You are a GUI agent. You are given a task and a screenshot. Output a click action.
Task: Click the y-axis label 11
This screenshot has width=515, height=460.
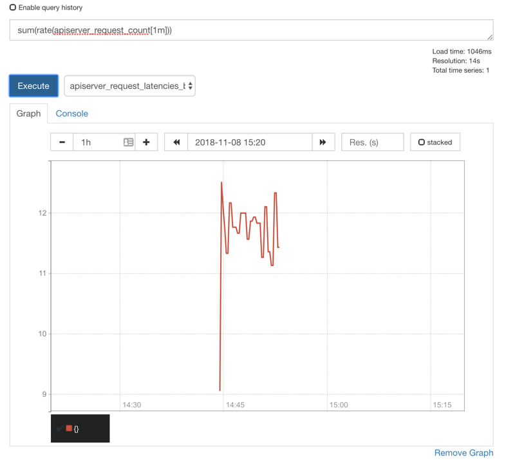point(42,273)
